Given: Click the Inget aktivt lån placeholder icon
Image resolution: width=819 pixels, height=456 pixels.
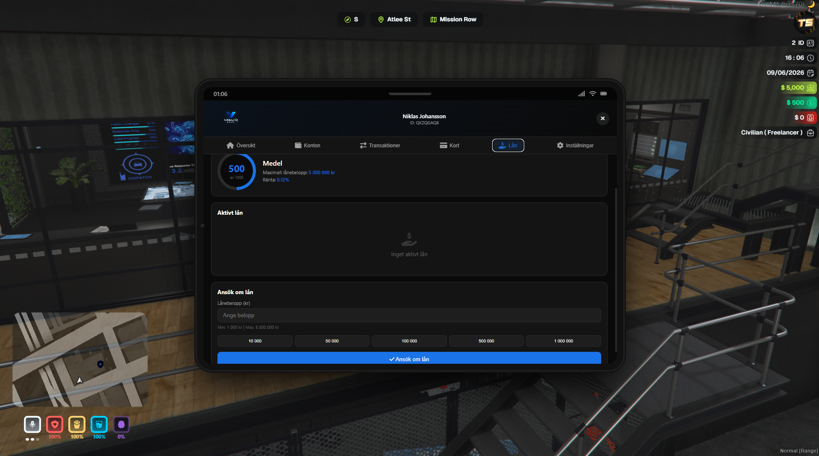Looking at the screenshot, I should (409, 239).
